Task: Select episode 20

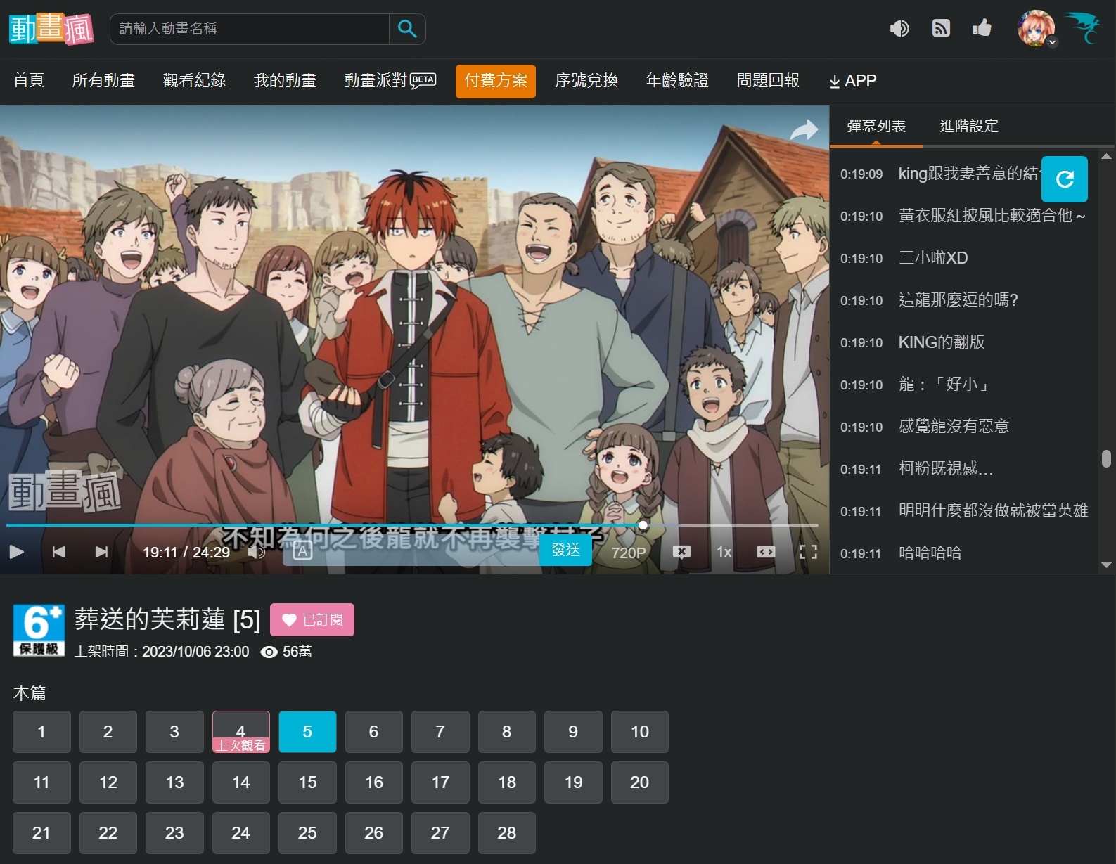Action: 640,782
